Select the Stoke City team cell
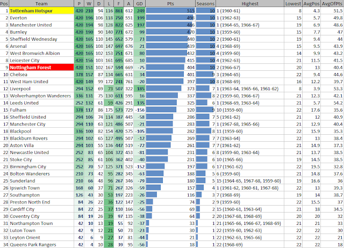Screen dimensions: 344x248 (41, 159)
